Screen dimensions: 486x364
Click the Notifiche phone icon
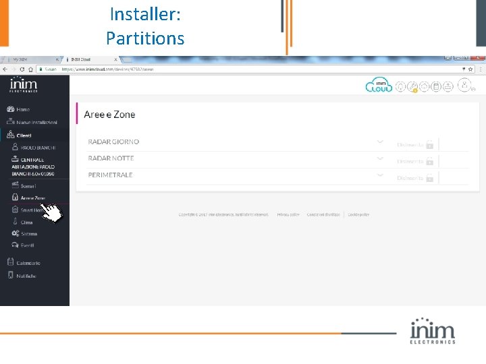11,275
